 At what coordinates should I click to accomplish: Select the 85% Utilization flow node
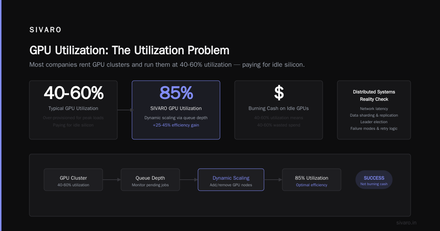(312, 180)
